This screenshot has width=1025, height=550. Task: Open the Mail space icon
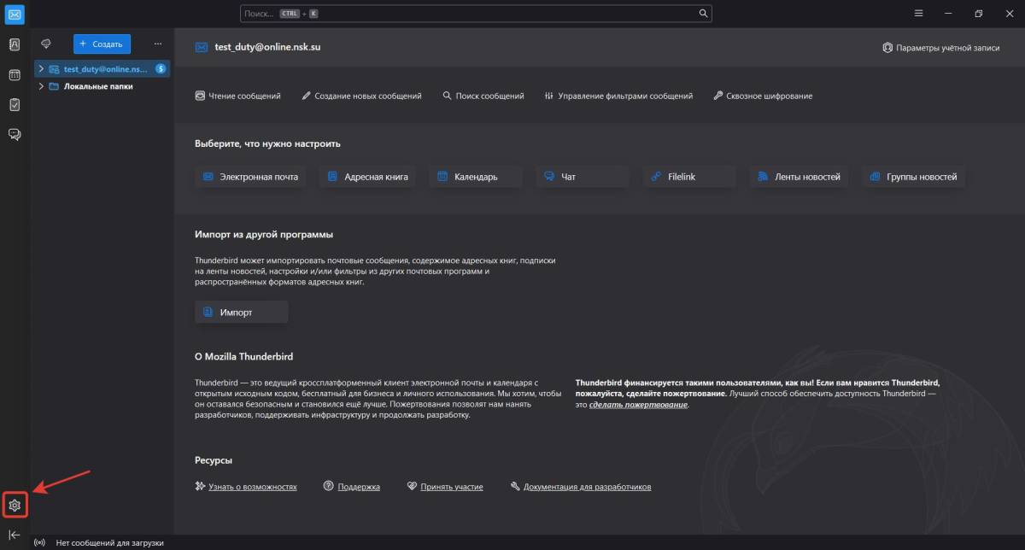coord(15,15)
